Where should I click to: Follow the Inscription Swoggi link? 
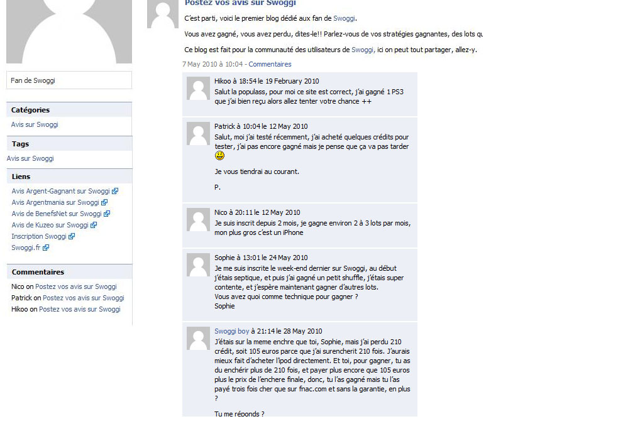coord(38,236)
